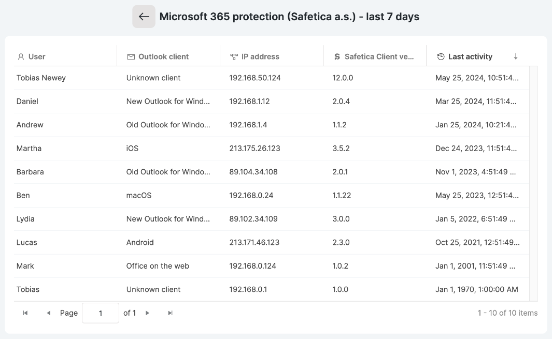Select user Daniel
The image size is (552, 339).
point(27,101)
